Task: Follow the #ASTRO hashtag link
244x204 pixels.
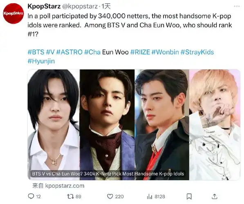Action: 69,52
